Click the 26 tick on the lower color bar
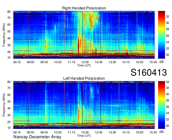This screenshot has height=140, width=172. pyautogui.click(x=167, y=107)
